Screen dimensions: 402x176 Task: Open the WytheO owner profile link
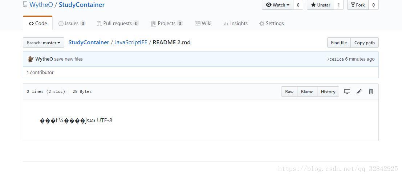point(41,5)
